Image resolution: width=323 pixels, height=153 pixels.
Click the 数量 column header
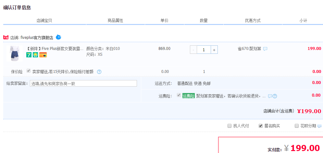point(204,20)
